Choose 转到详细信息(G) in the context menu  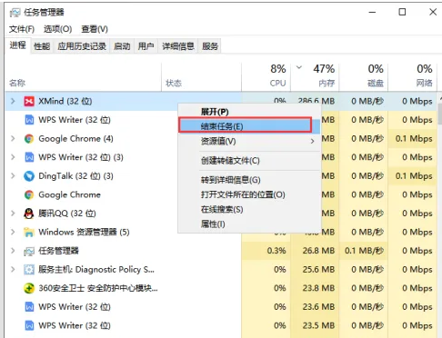[x=250, y=180]
